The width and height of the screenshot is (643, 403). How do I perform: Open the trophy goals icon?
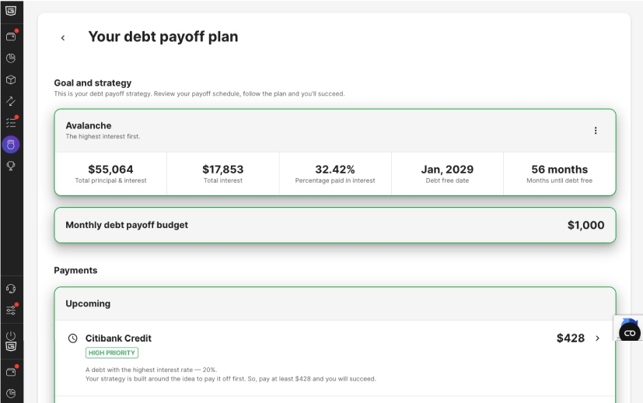[11, 166]
